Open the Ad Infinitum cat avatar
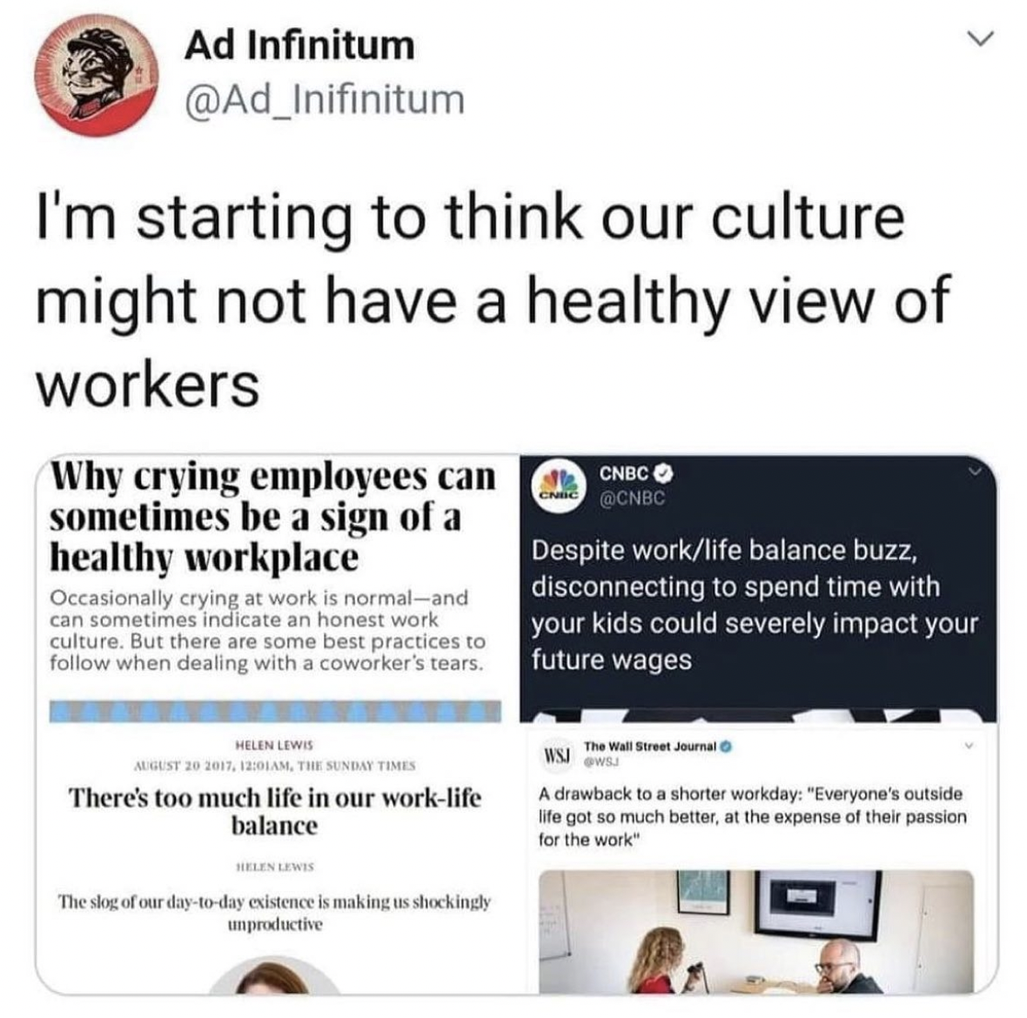Image resolution: width=1027 pixels, height=1018 pixels. click(97, 76)
